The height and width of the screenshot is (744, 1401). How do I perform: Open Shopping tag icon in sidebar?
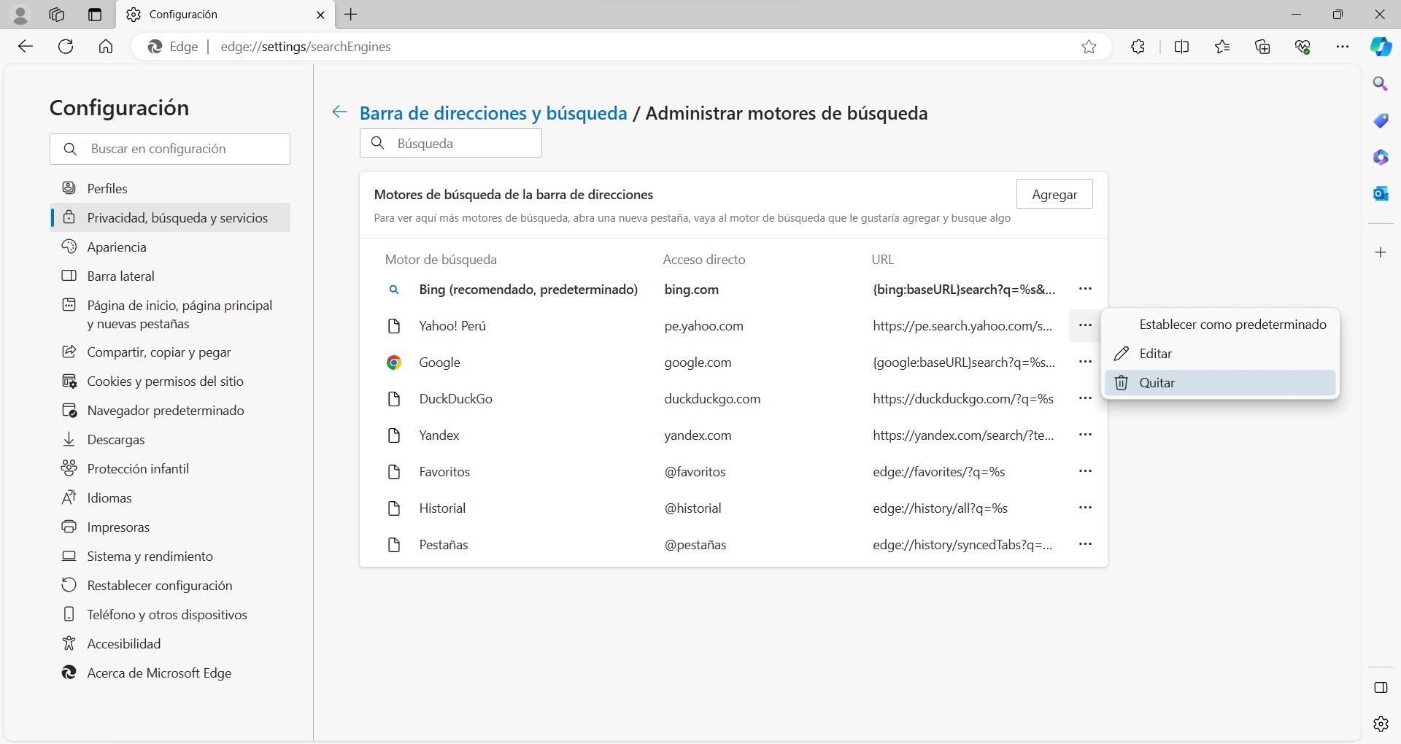pyautogui.click(x=1381, y=120)
